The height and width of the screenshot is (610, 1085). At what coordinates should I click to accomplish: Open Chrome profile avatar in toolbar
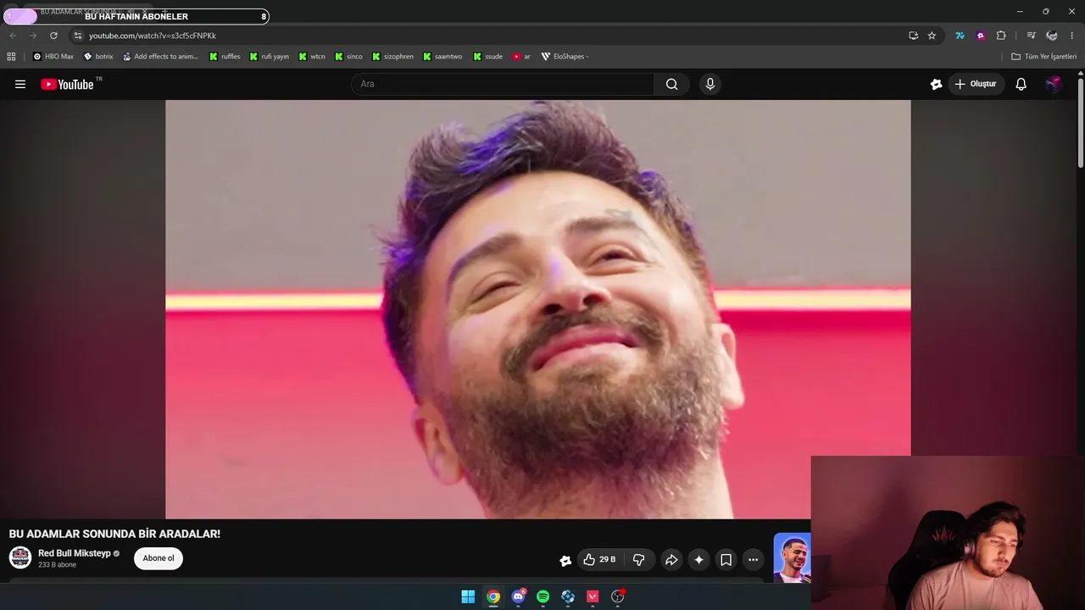click(1052, 36)
